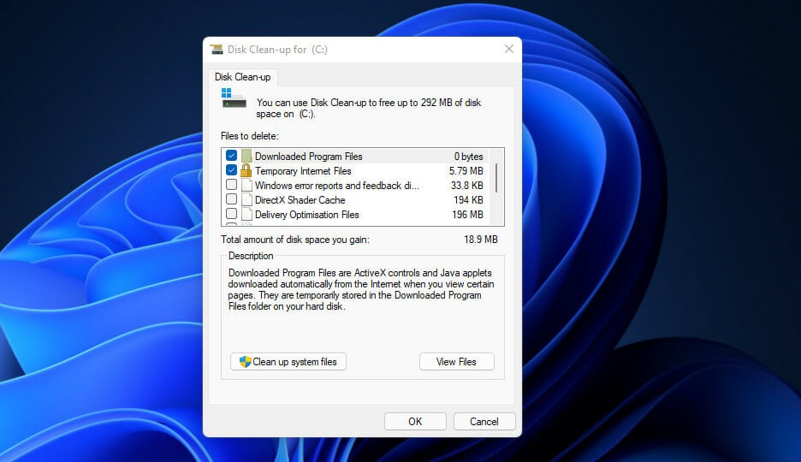Select the Windows error reports and feedback row

pos(355,186)
